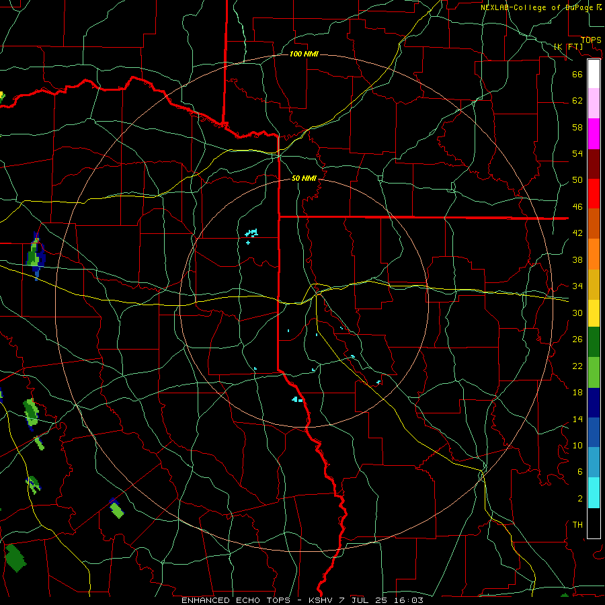This screenshot has width=605, height=605.
Task: Click the '16:03' timestamp
Action: [410, 600]
